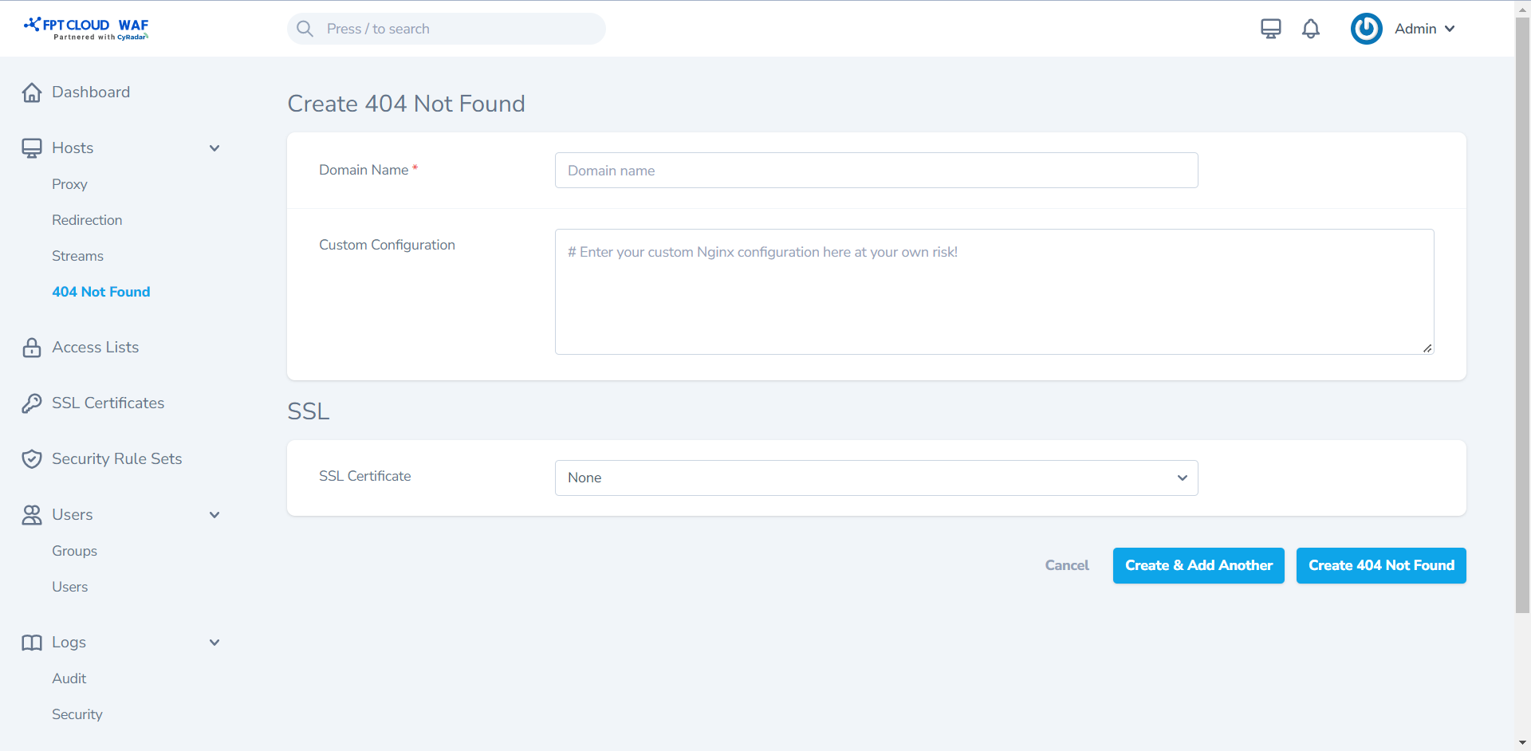Click Create & Add Another button
This screenshot has width=1531, height=751.
[1198, 565]
